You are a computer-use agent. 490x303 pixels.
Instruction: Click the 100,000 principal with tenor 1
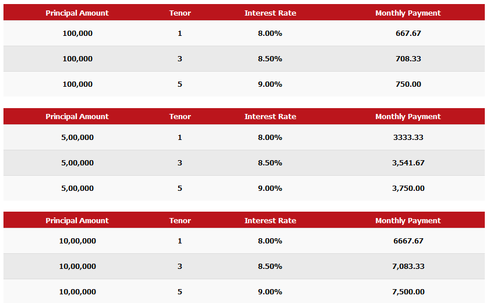78,33
